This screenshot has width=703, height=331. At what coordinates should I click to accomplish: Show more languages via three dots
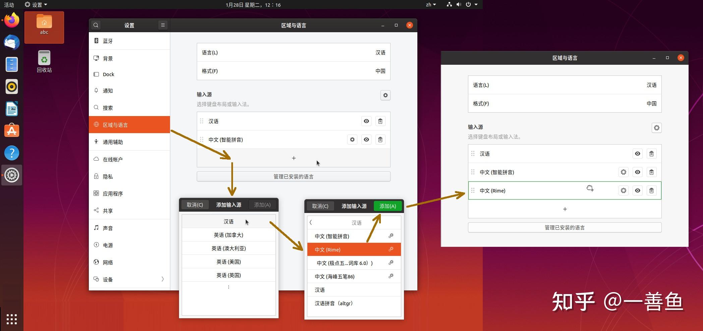pyautogui.click(x=229, y=287)
